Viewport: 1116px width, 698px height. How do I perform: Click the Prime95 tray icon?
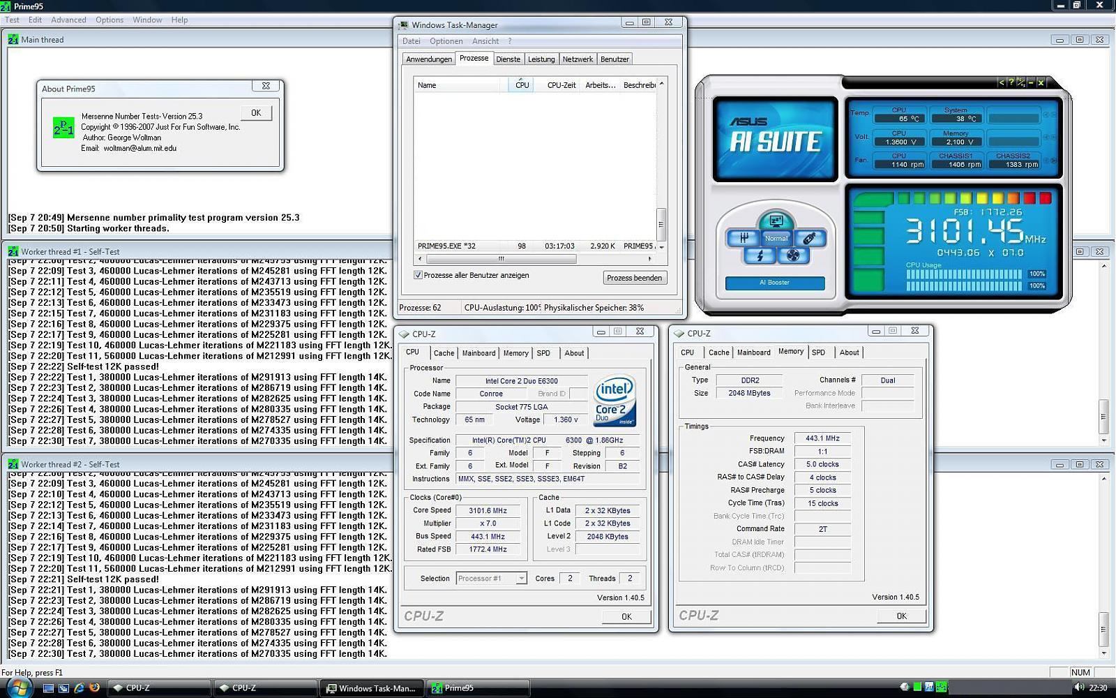click(942, 688)
